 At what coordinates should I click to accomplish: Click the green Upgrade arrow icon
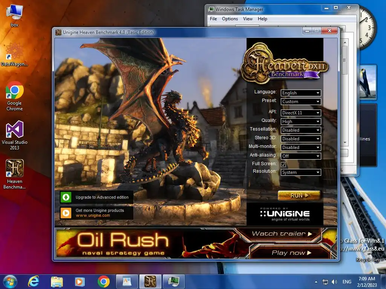(x=66, y=197)
